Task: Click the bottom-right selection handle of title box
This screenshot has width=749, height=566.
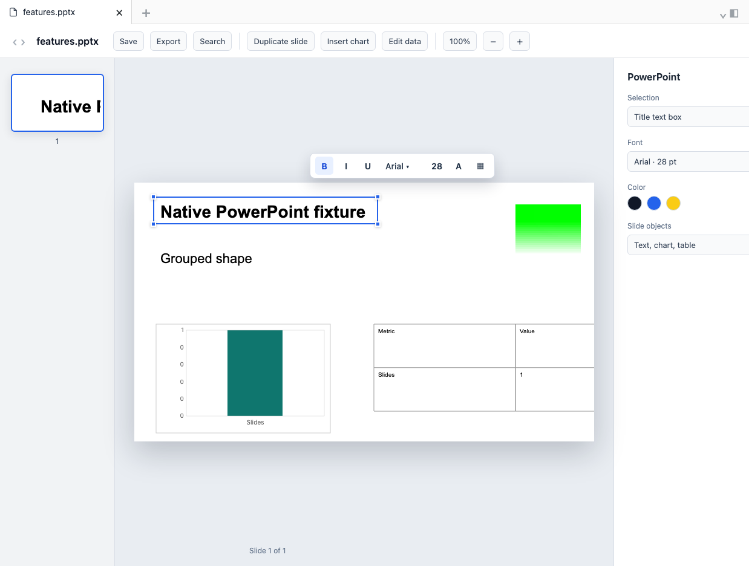Action: pyautogui.click(x=378, y=224)
